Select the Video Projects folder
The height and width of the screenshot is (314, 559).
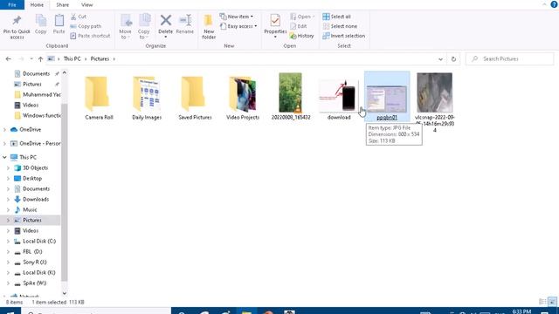(243, 97)
